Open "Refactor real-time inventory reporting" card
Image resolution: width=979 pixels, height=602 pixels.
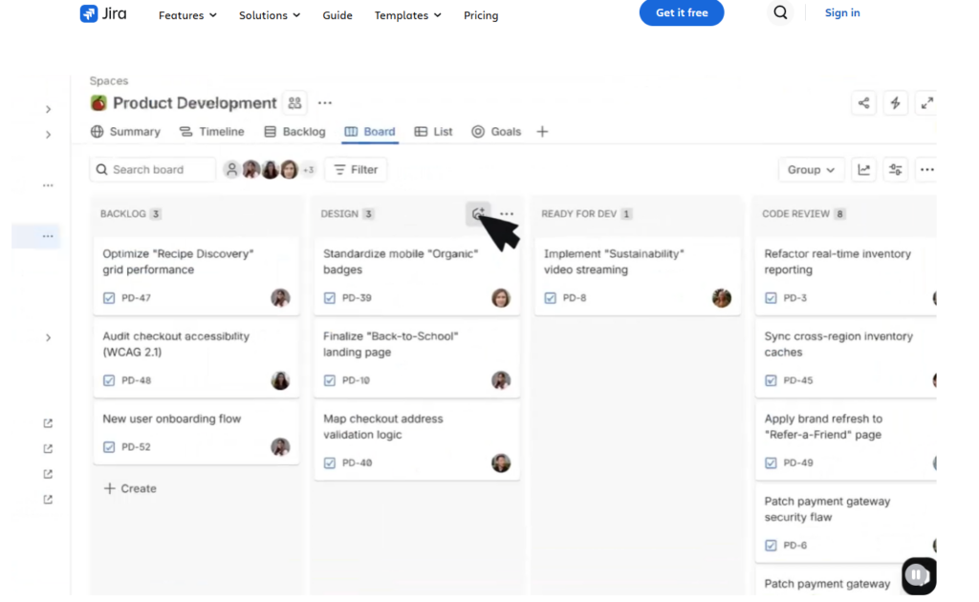[846, 275]
